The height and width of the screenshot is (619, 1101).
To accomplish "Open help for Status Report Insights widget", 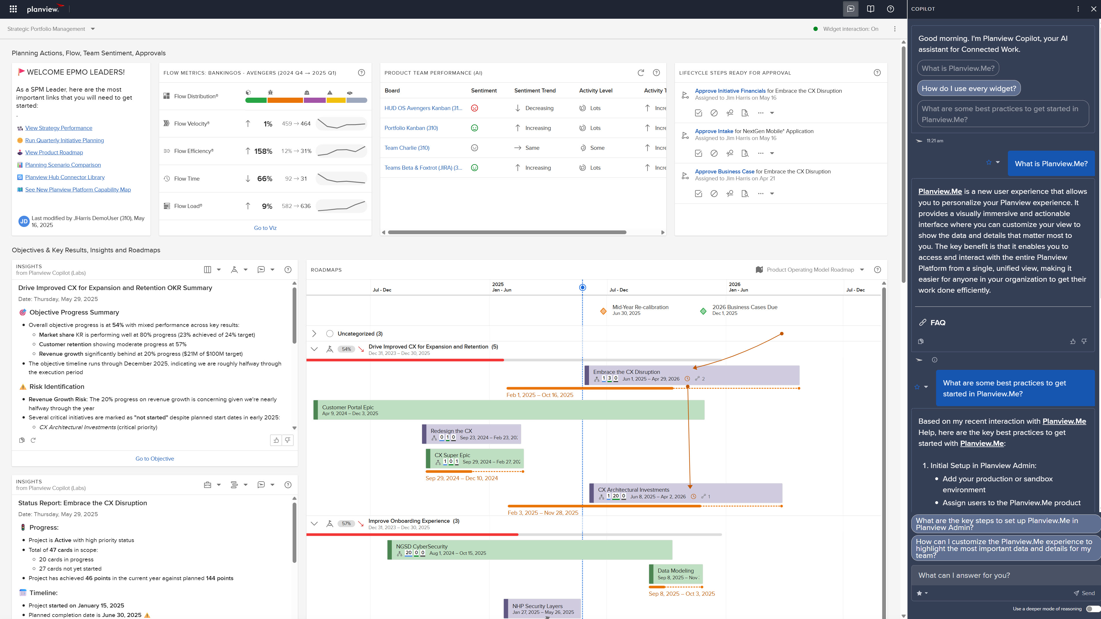I will [x=288, y=484].
